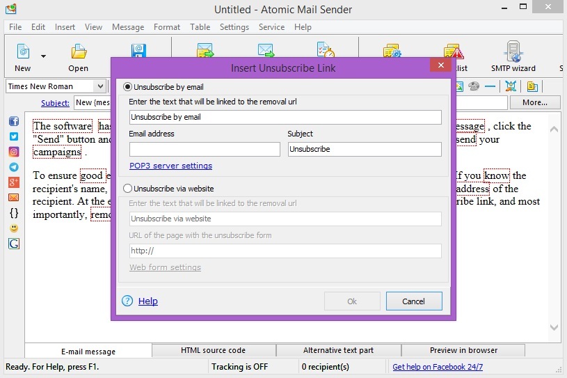Click the orange envelope icon in sidebar
This screenshot has width=567, height=378.
pos(14,198)
